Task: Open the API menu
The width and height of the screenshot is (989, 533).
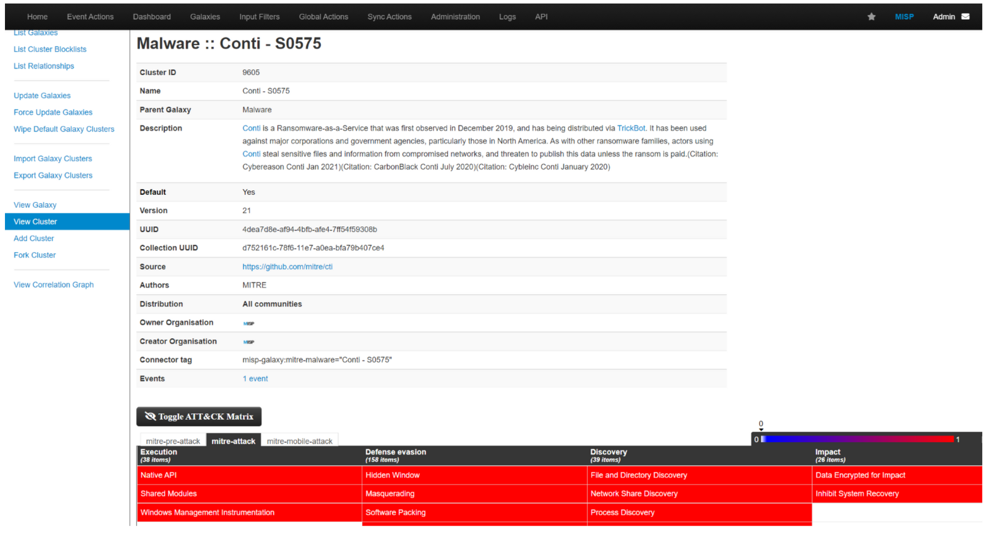Action: 541,17
